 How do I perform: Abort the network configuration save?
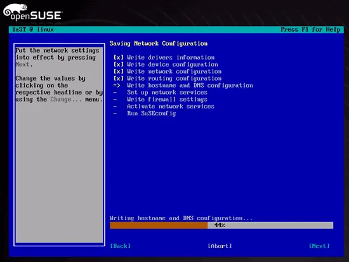pos(220,246)
